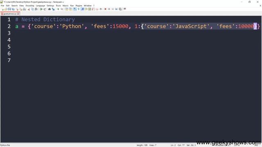Open the File menu
This screenshot has height=147, width=262.
(x=2, y=6)
